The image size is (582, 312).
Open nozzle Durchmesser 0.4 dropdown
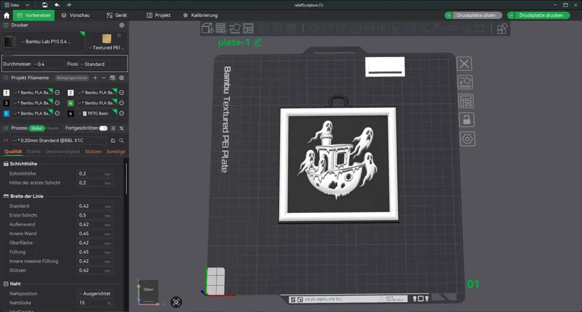[48, 64]
